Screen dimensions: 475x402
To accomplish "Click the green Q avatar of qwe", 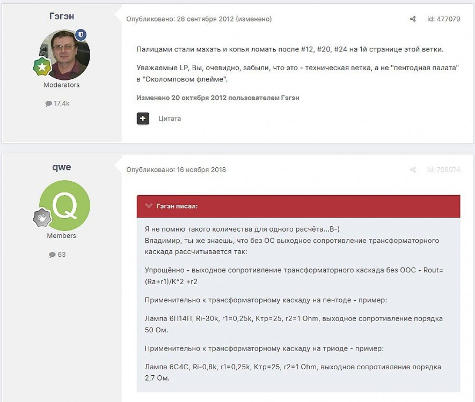I will [x=64, y=206].
